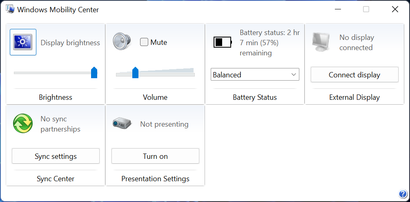
Task: Turn on presentation mode
Action: pos(155,156)
